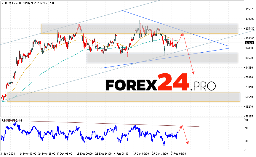This screenshot has width=256, height=157.
Task: Click the triangle icon before BTCUSD,H4 title
Action: [x=2, y=3]
